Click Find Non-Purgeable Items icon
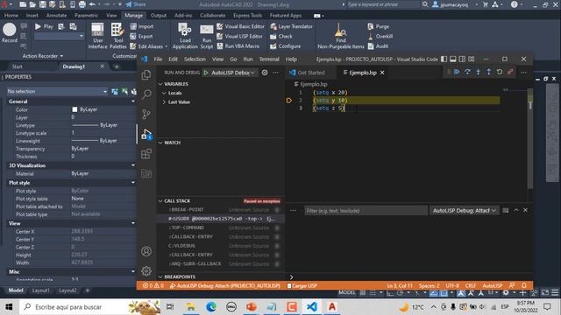Image resolution: width=561 pixels, height=315 pixels. point(341,36)
